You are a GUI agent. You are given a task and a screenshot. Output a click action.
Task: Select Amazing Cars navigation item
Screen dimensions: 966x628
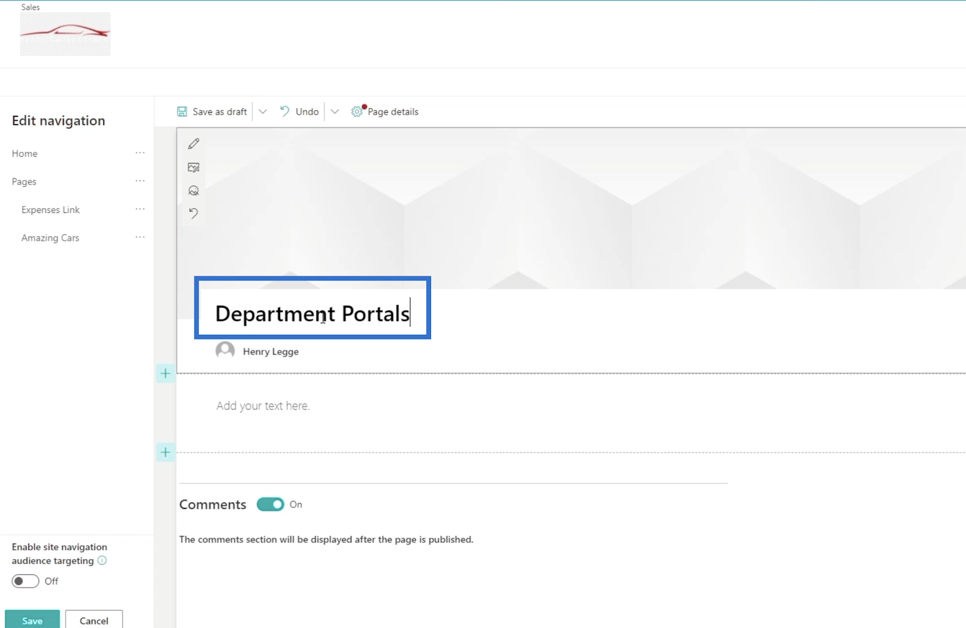(x=50, y=238)
